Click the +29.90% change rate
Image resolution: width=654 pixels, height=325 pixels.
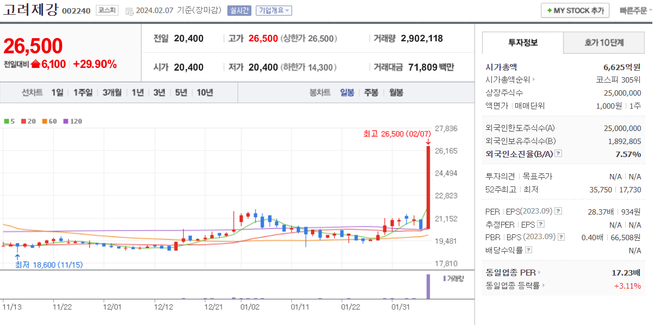tap(95, 64)
